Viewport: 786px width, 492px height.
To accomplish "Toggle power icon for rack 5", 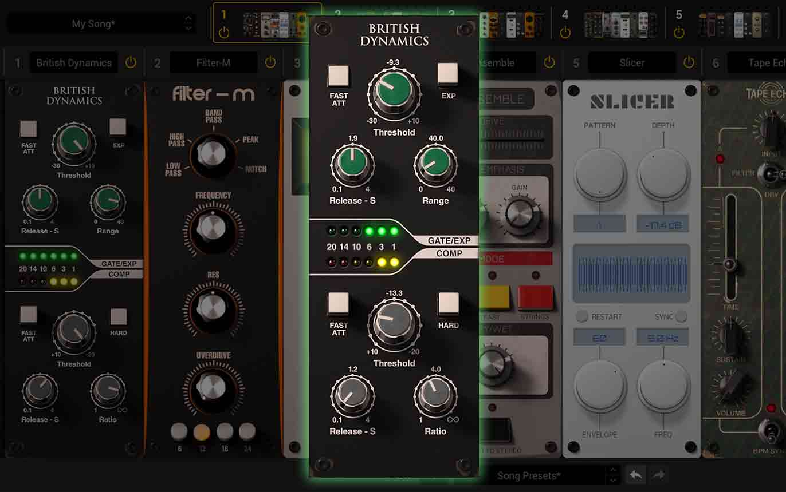I will point(679,33).
